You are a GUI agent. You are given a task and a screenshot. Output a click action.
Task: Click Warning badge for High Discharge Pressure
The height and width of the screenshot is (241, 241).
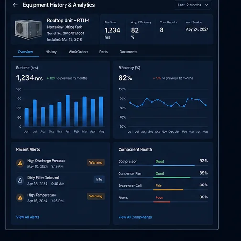point(96,163)
